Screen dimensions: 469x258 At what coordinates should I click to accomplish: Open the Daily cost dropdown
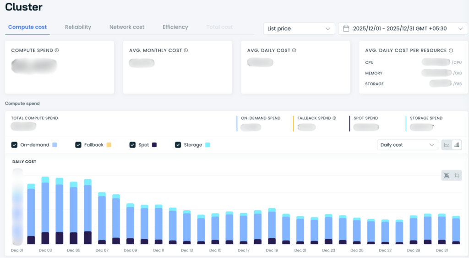pyautogui.click(x=407, y=145)
